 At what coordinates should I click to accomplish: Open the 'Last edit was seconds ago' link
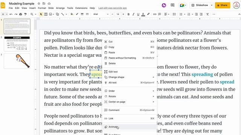(x=113, y=8)
